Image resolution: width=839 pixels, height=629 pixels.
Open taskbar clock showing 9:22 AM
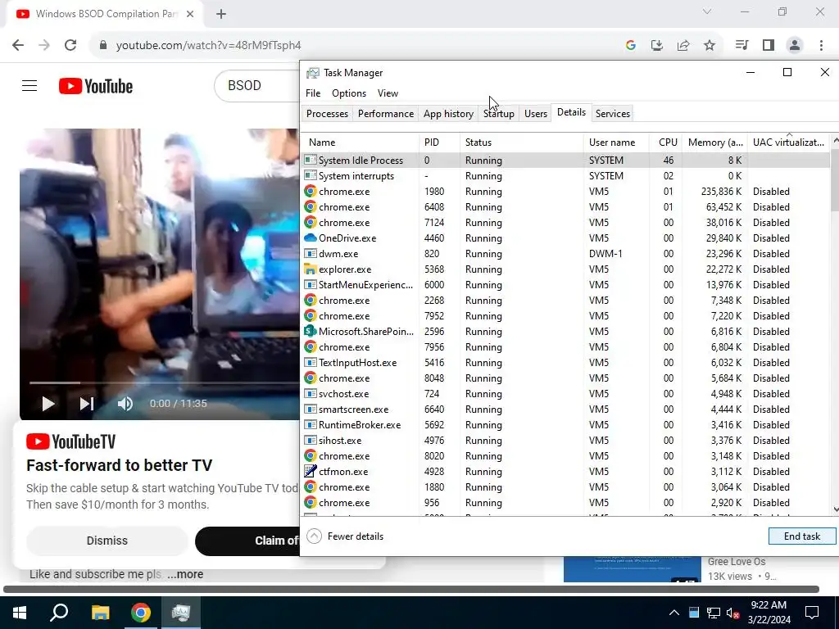(769, 613)
